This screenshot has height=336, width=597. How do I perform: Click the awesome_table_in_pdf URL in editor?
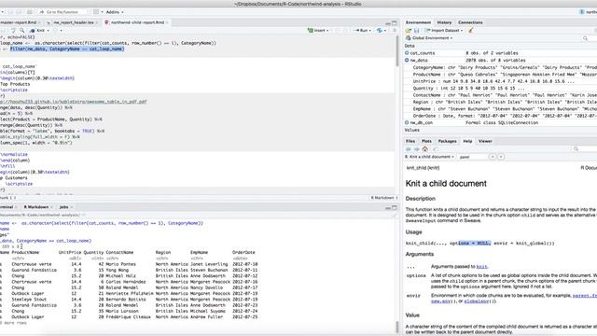73,102
